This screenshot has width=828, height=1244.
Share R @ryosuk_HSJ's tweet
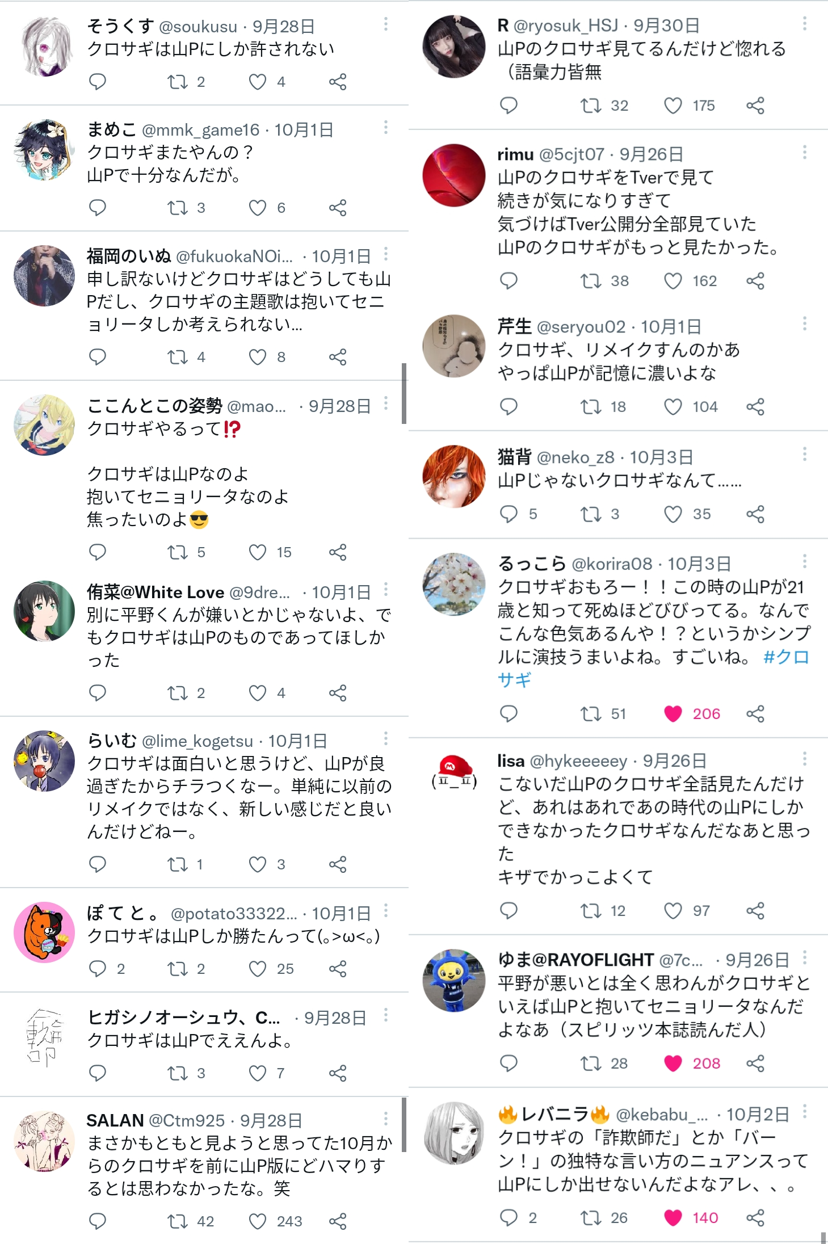[x=755, y=106]
